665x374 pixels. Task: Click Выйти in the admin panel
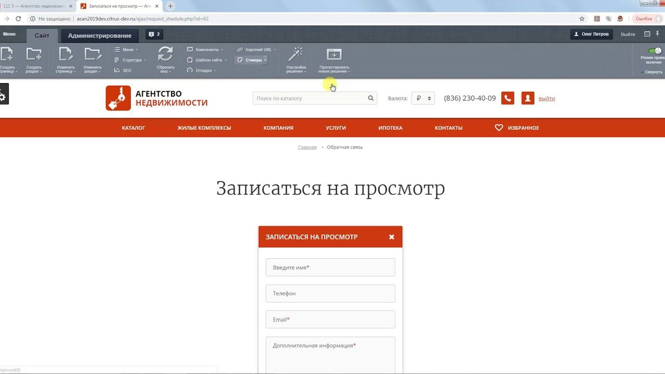click(x=628, y=34)
